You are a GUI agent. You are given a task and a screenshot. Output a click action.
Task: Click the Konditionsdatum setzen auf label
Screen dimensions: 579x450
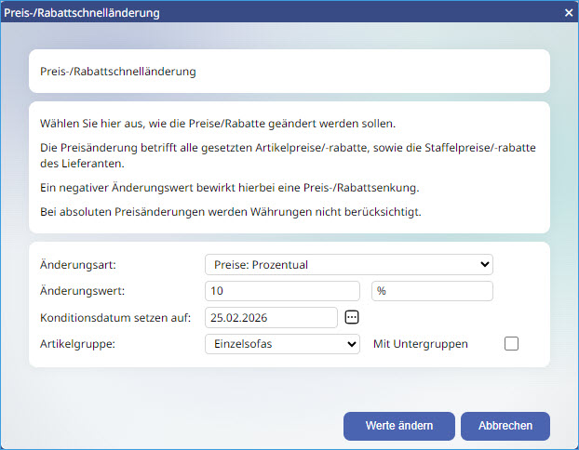(x=115, y=318)
